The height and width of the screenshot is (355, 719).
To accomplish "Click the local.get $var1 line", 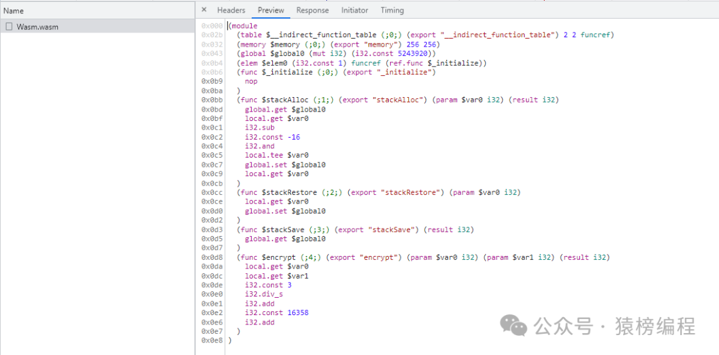I will (x=276, y=276).
